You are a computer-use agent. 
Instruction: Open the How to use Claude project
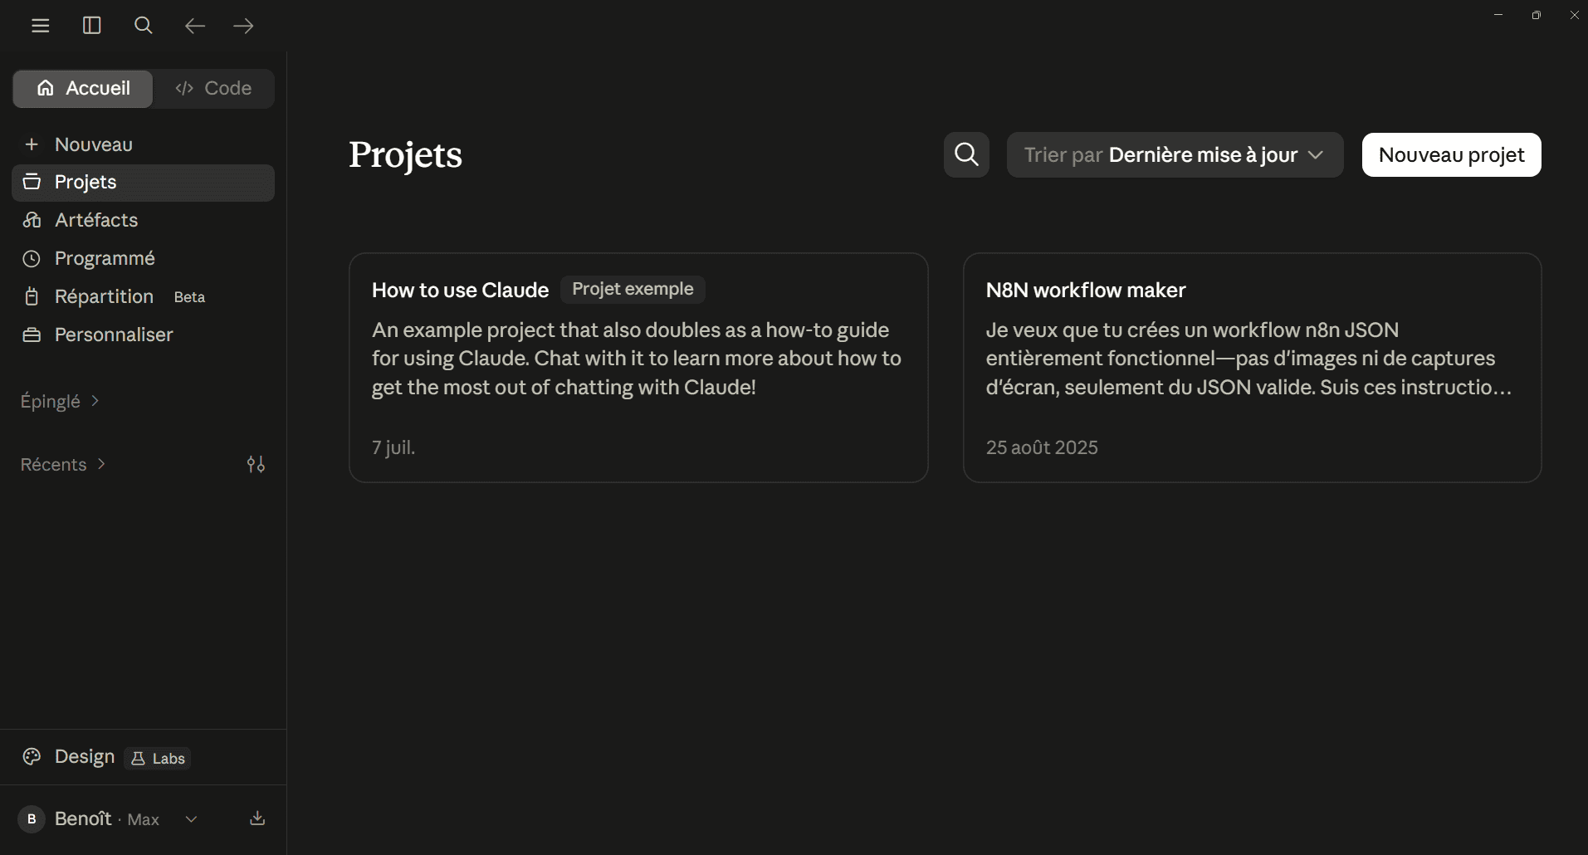coord(638,368)
